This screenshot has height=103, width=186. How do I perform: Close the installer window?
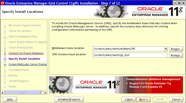(183, 3)
